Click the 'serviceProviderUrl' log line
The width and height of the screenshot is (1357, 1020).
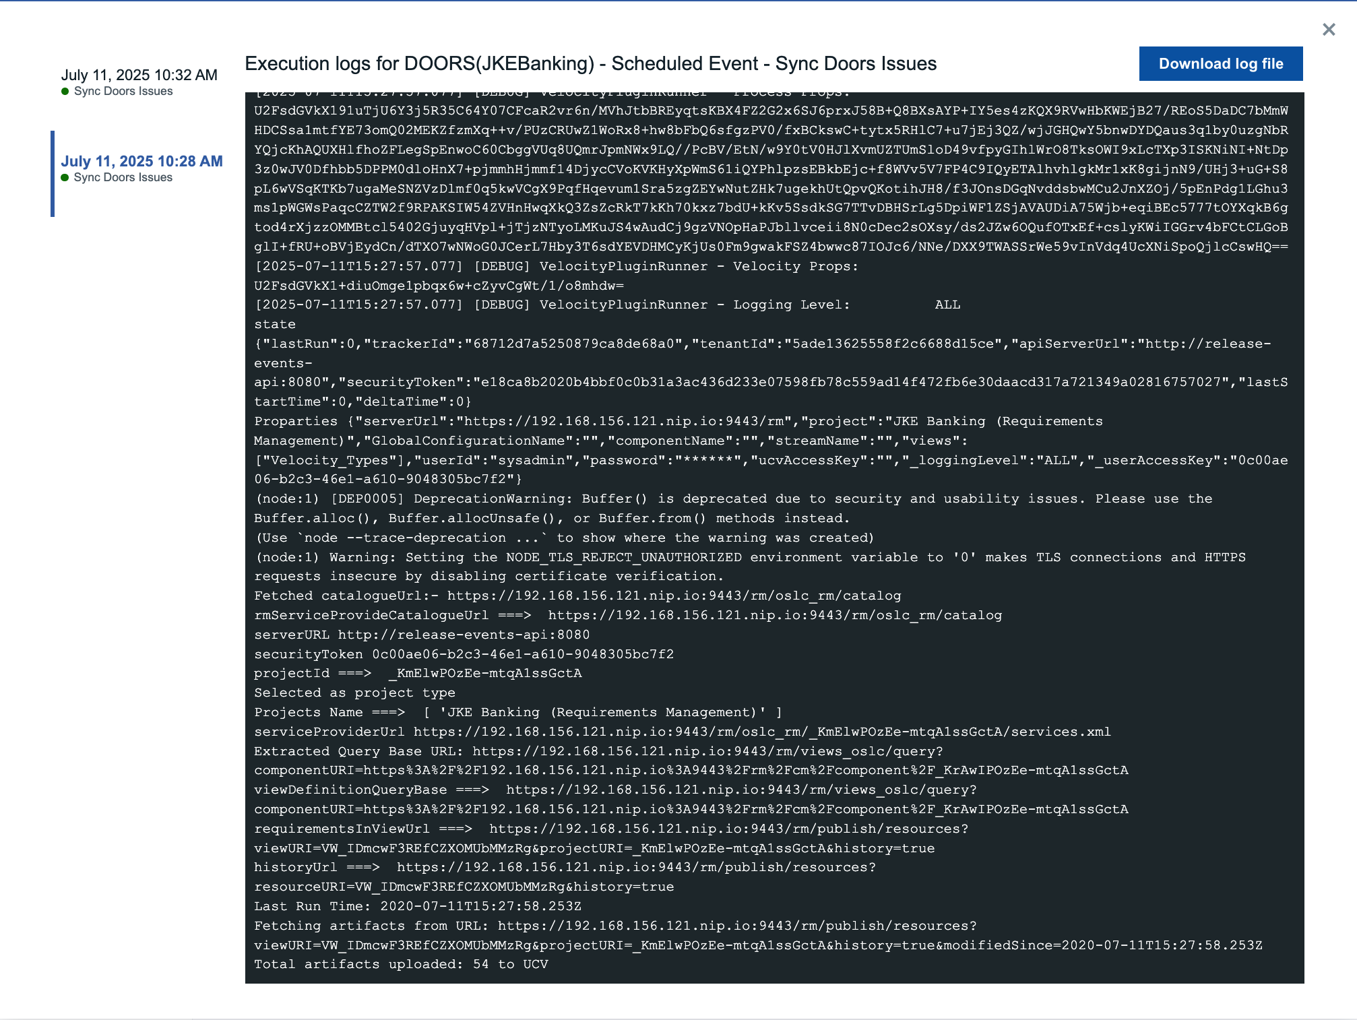(683, 732)
